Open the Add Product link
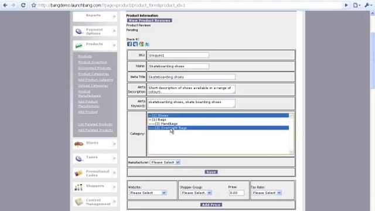Viewport: 375px width, 211px height. tap(88, 112)
